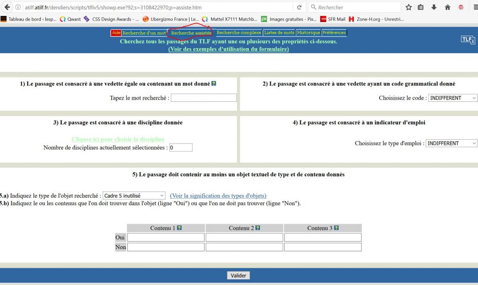Open the help icon next to Contenu 3
The image size is (478, 285).
tap(337, 228)
